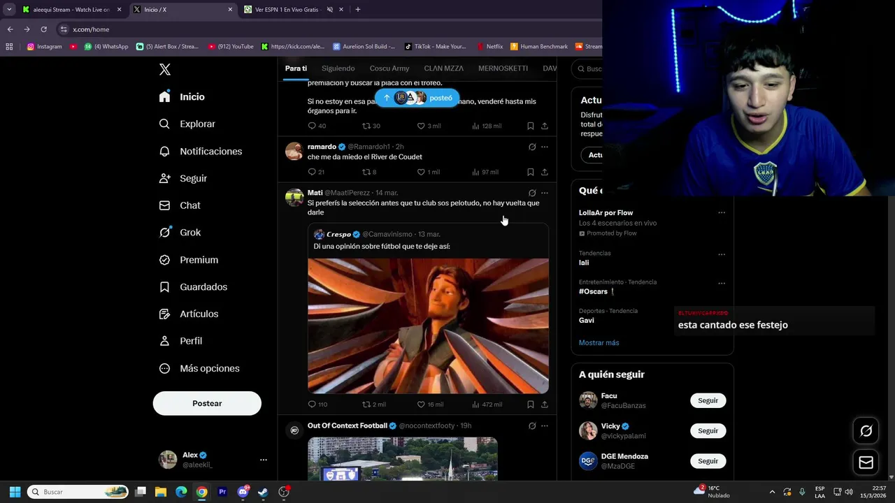The height and width of the screenshot is (503, 895).
Task: Share Mati's post
Action: [x=544, y=404]
